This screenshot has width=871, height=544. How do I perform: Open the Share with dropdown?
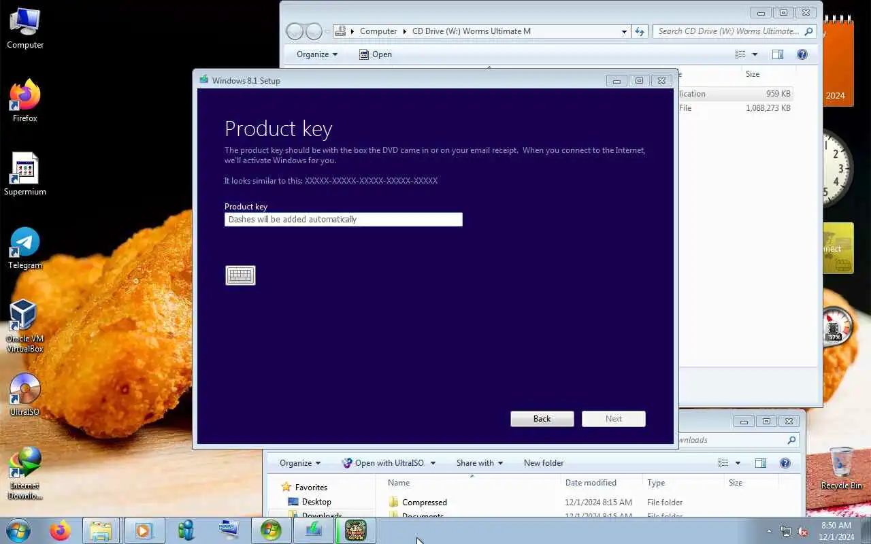[x=480, y=463]
